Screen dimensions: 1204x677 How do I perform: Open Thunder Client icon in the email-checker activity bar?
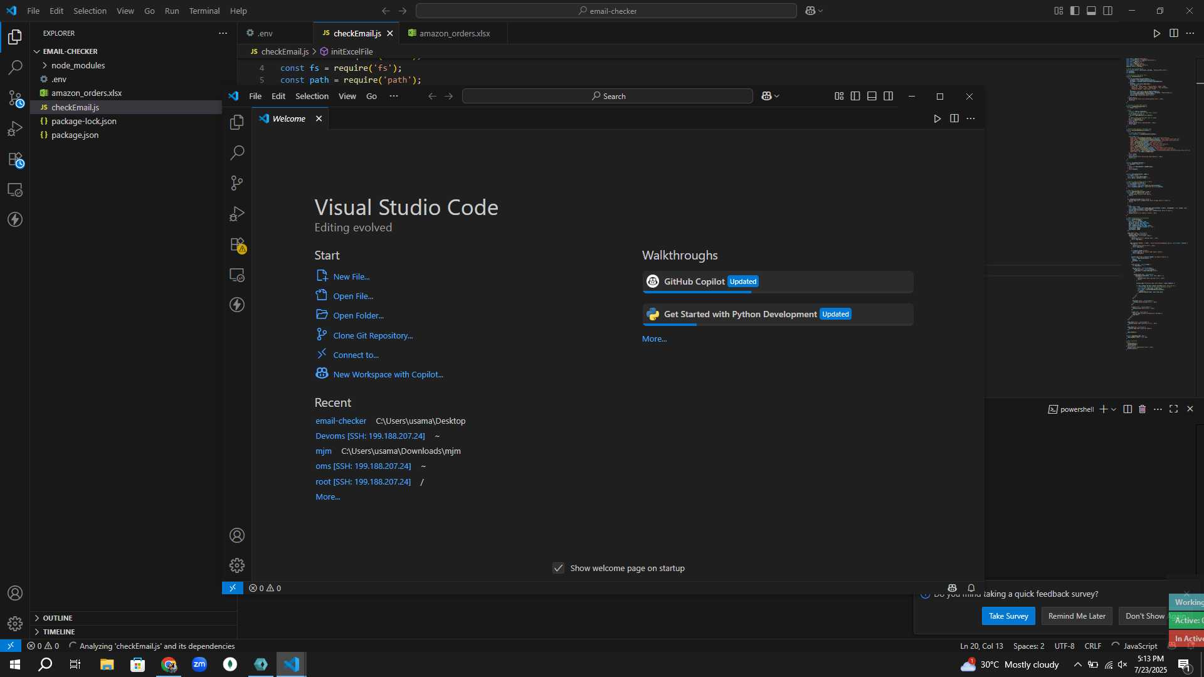[15, 219]
